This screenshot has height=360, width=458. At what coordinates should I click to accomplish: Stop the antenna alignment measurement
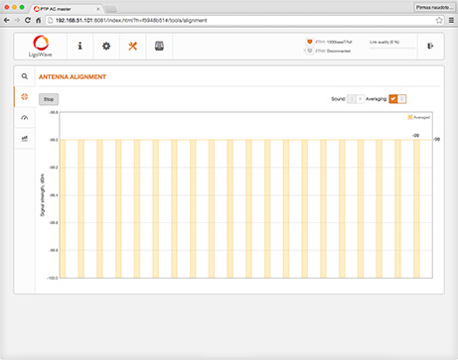[49, 99]
